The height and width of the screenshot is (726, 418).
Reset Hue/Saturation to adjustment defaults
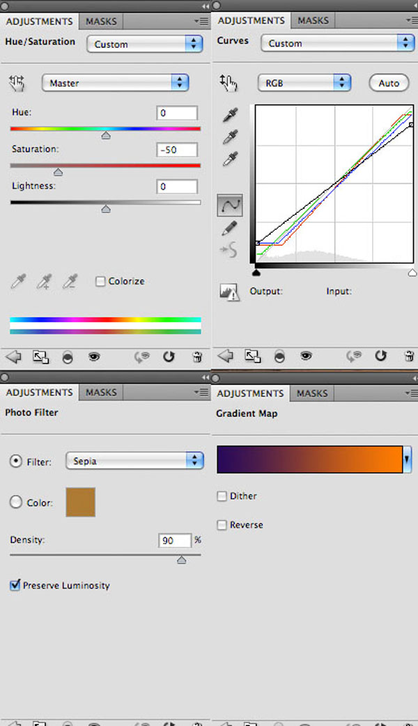click(169, 356)
